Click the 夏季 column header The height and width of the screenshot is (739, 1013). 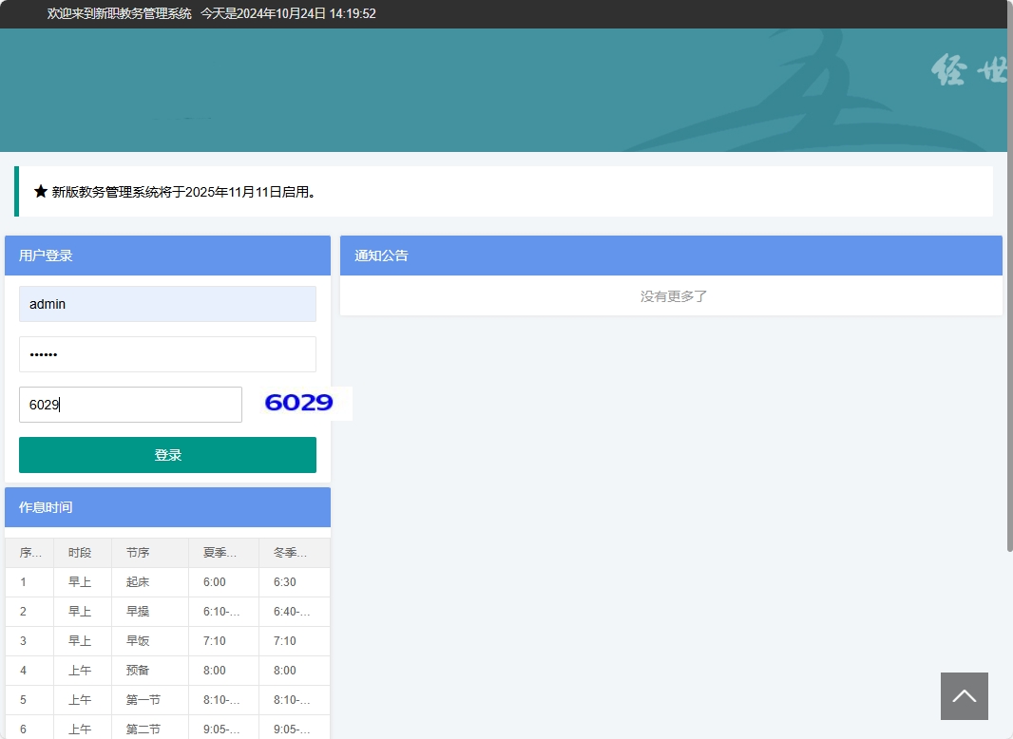coord(220,552)
